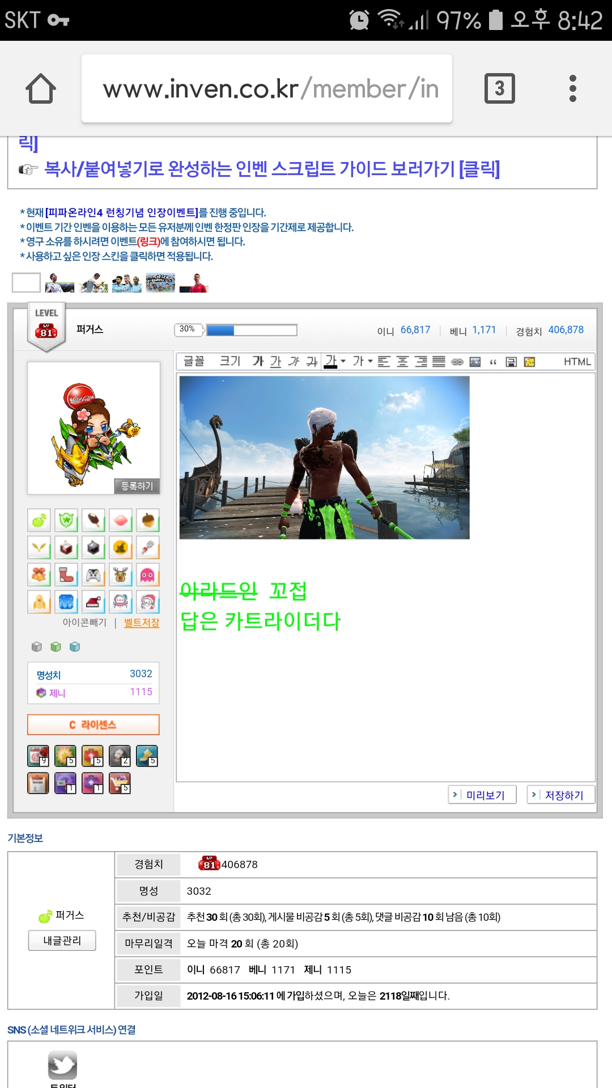
Task: Select the golden wings belt icon
Action: click(39, 547)
